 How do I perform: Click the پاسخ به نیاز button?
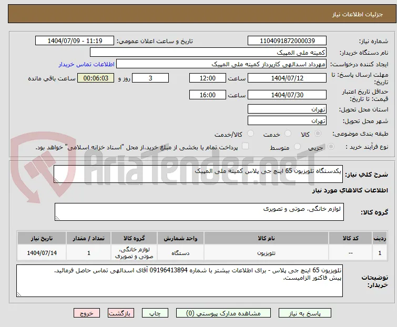click(305, 313)
